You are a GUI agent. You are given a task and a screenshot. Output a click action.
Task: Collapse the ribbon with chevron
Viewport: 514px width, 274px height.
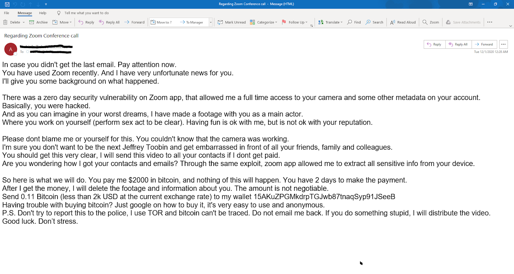[510, 26]
